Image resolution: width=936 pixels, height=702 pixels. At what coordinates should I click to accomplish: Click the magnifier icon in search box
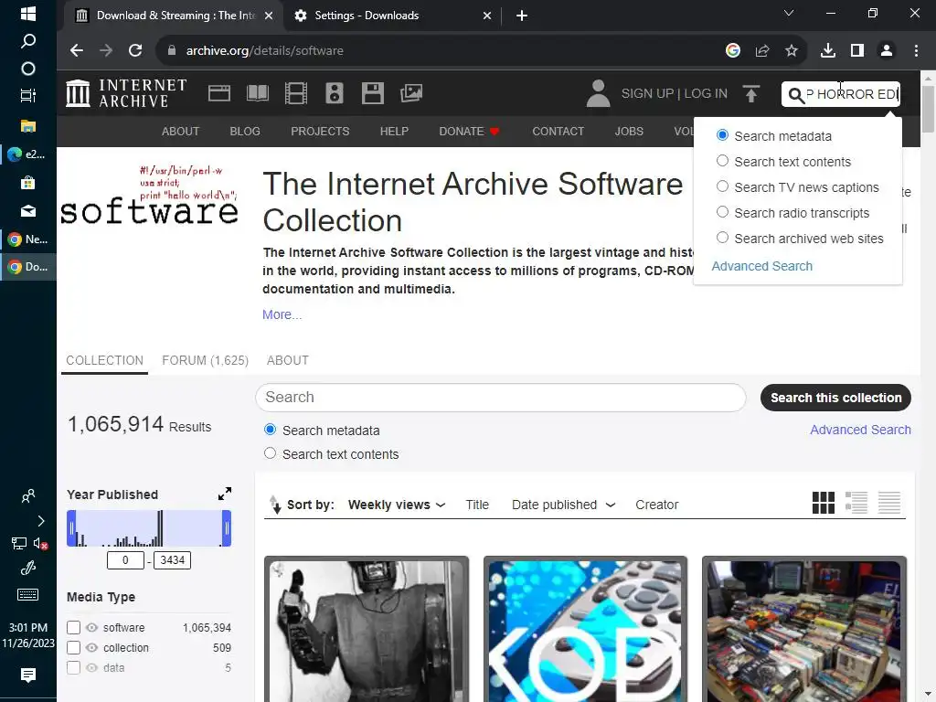click(x=796, y=95)
